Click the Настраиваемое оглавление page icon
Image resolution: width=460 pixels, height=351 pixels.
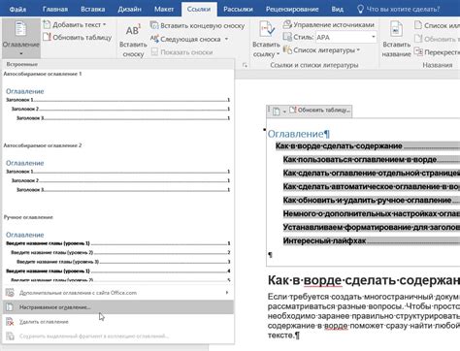click(10, 307)
